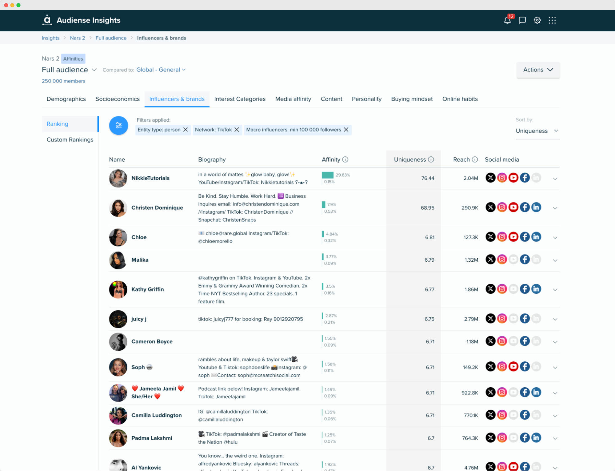615x471 pixels.
Task: Open Chloe's YouTube icon
Action: [x=513, y=237]
